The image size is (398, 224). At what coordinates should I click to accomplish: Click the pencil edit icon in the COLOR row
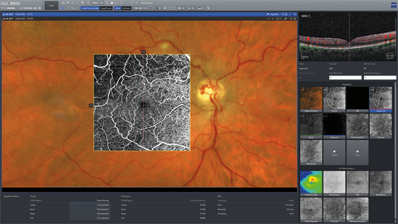pos(285,19)
